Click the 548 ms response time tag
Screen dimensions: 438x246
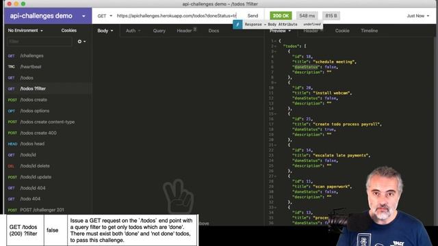coord(307,16)
